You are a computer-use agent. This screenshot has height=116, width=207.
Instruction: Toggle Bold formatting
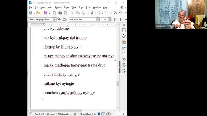[x=115, y=19]
